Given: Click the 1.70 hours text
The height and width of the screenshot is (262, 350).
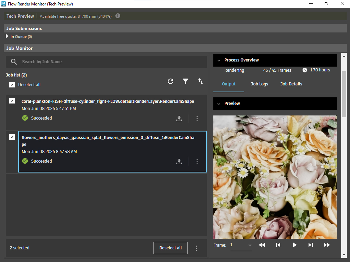Looking at the screenshot, I should click(x=320, y=70).
